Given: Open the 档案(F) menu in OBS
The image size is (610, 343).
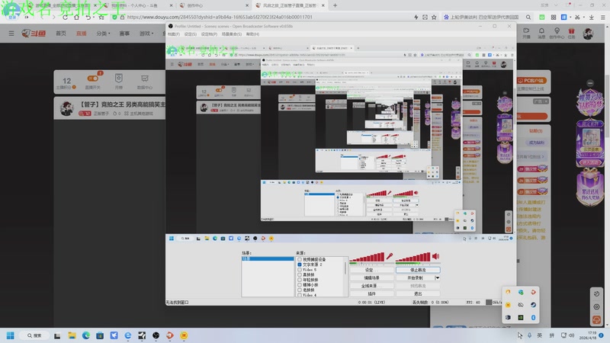Looking at the screenshot, I should [x=174, y=34].
